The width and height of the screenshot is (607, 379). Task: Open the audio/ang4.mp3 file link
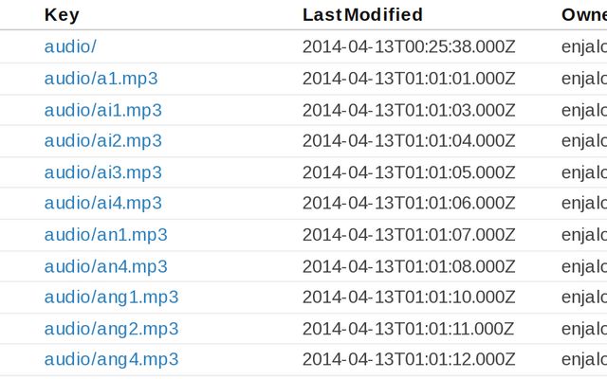pos(111,360)
